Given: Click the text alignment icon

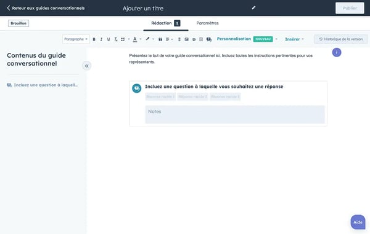Looking at the screenshot, I should 168,39.
